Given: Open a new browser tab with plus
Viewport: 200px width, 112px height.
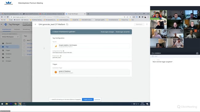Looking at the screenshot, I should tap(88, 14).
